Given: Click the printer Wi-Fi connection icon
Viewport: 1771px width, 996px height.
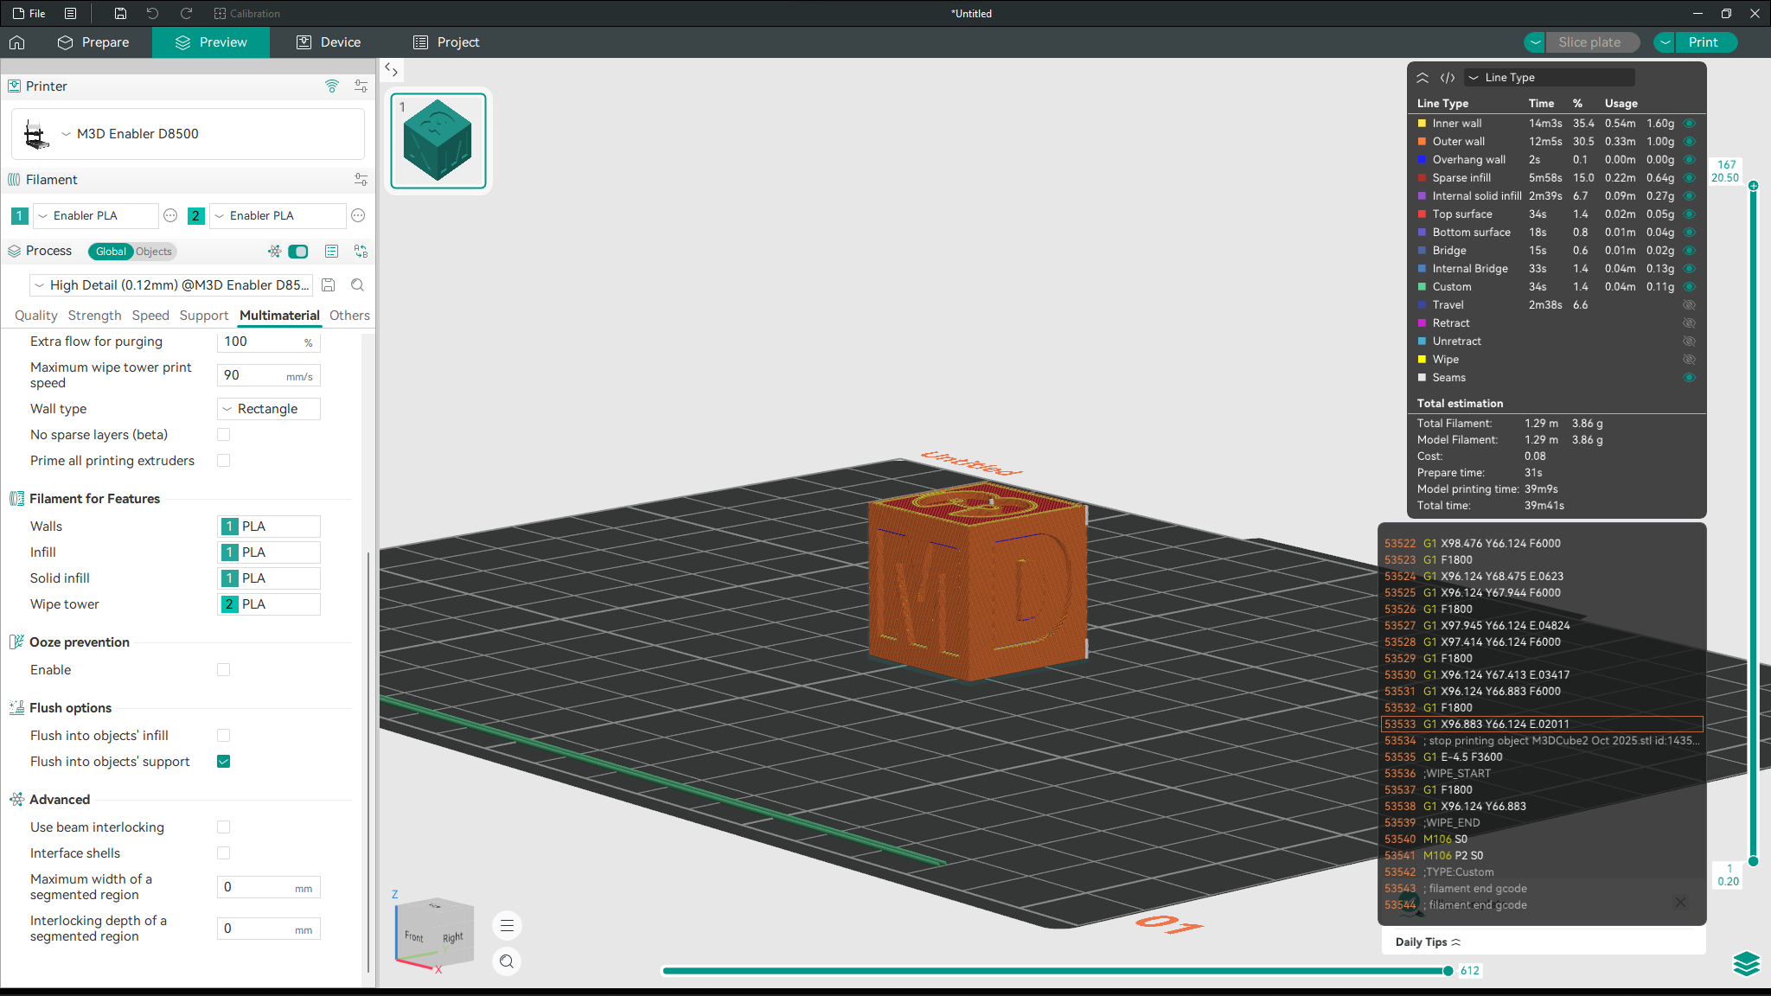Looking at the screenshot, I should coord(332,86).
